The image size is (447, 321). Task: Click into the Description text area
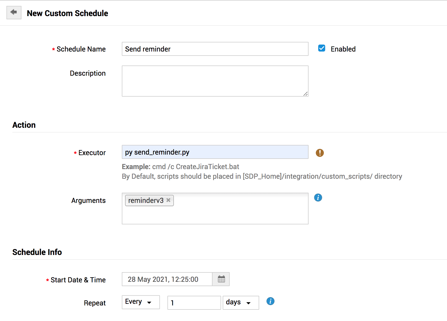click(215, 81)
